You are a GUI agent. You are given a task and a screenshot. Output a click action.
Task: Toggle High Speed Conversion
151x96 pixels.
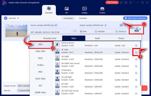(x=135, y=18)
